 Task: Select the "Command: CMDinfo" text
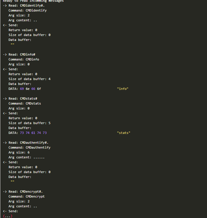[x=24, y=59]
